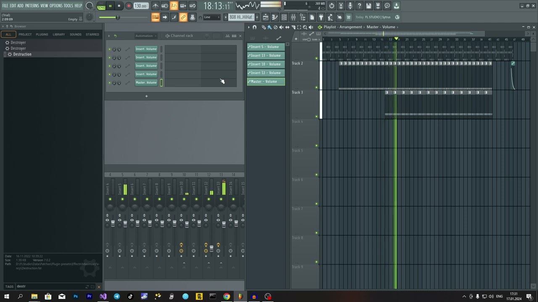The height and width of the screenshot is (302, 538).
Task: Click the Insert 5 mixer volume fader
Action: (x=125, y=224)
